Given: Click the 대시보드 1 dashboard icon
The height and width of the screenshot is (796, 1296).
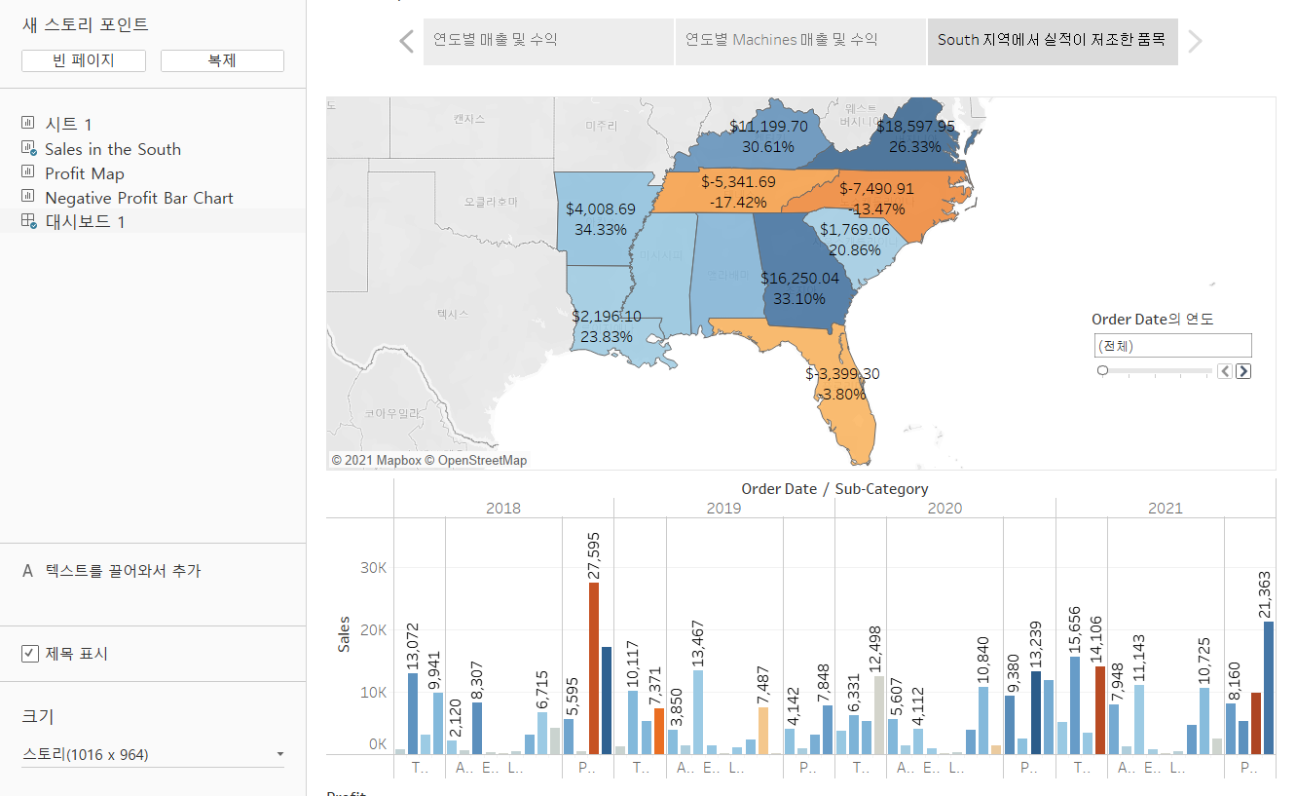Looking at the screenshot, I should pyautogui.click(x=28, y=222).
